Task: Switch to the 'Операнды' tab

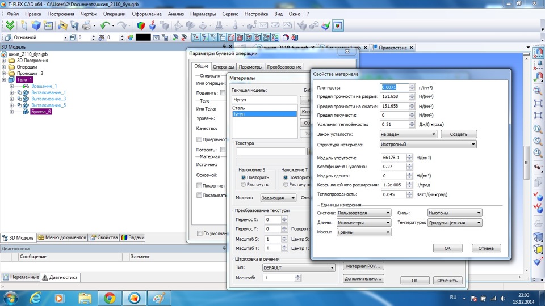Action: [x=223, y=67]
